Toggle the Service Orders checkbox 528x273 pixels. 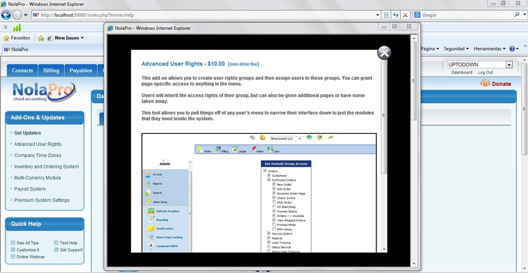click(268, 233)
